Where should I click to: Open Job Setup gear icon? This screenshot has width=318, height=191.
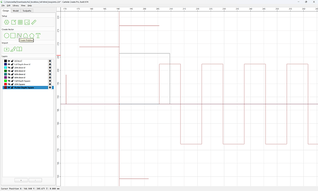click(x=6, y=22)
